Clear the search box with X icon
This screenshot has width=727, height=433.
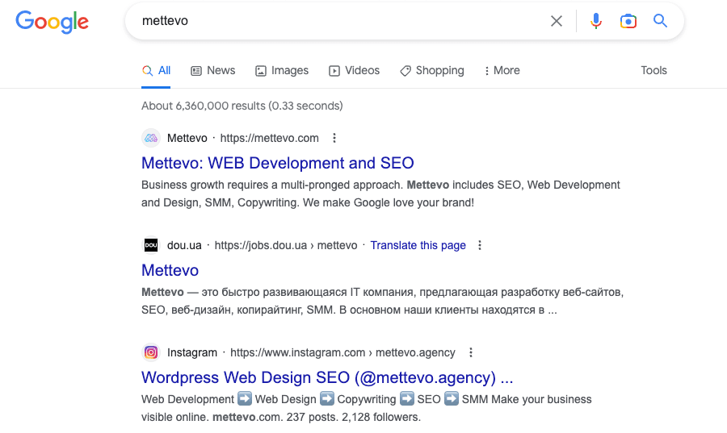(x=557, y=21)
